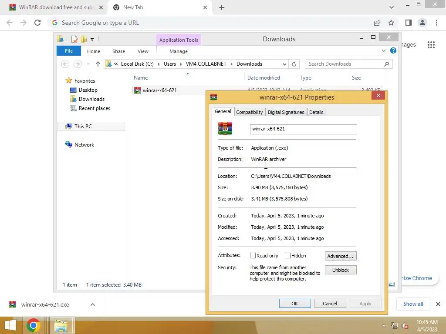The image size is (446, 334).
Task: Click the Chrome share page icon
Action: click(377, 23)
